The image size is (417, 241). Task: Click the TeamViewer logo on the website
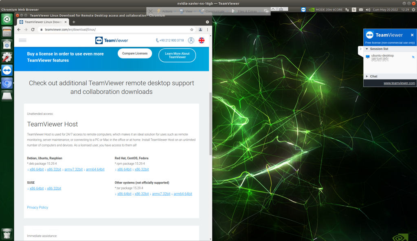(x=112, y=40)
